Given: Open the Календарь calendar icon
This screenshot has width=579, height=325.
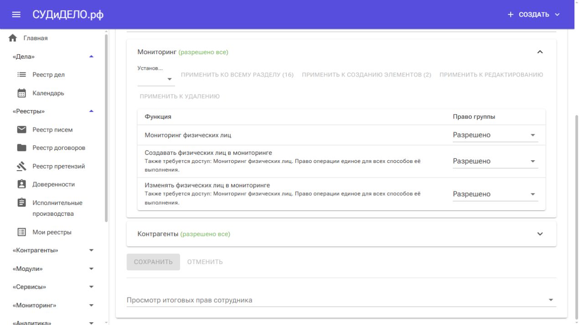Looking at the screenshot, I should click(x=22, y=93).
